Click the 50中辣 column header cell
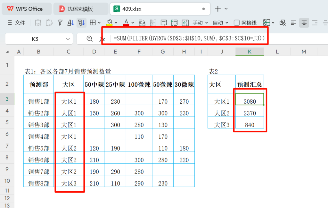 coord(94,84)
